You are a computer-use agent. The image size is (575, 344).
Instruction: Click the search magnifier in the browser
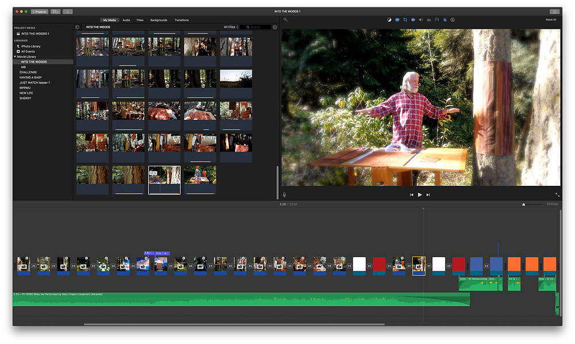(248, 27)
